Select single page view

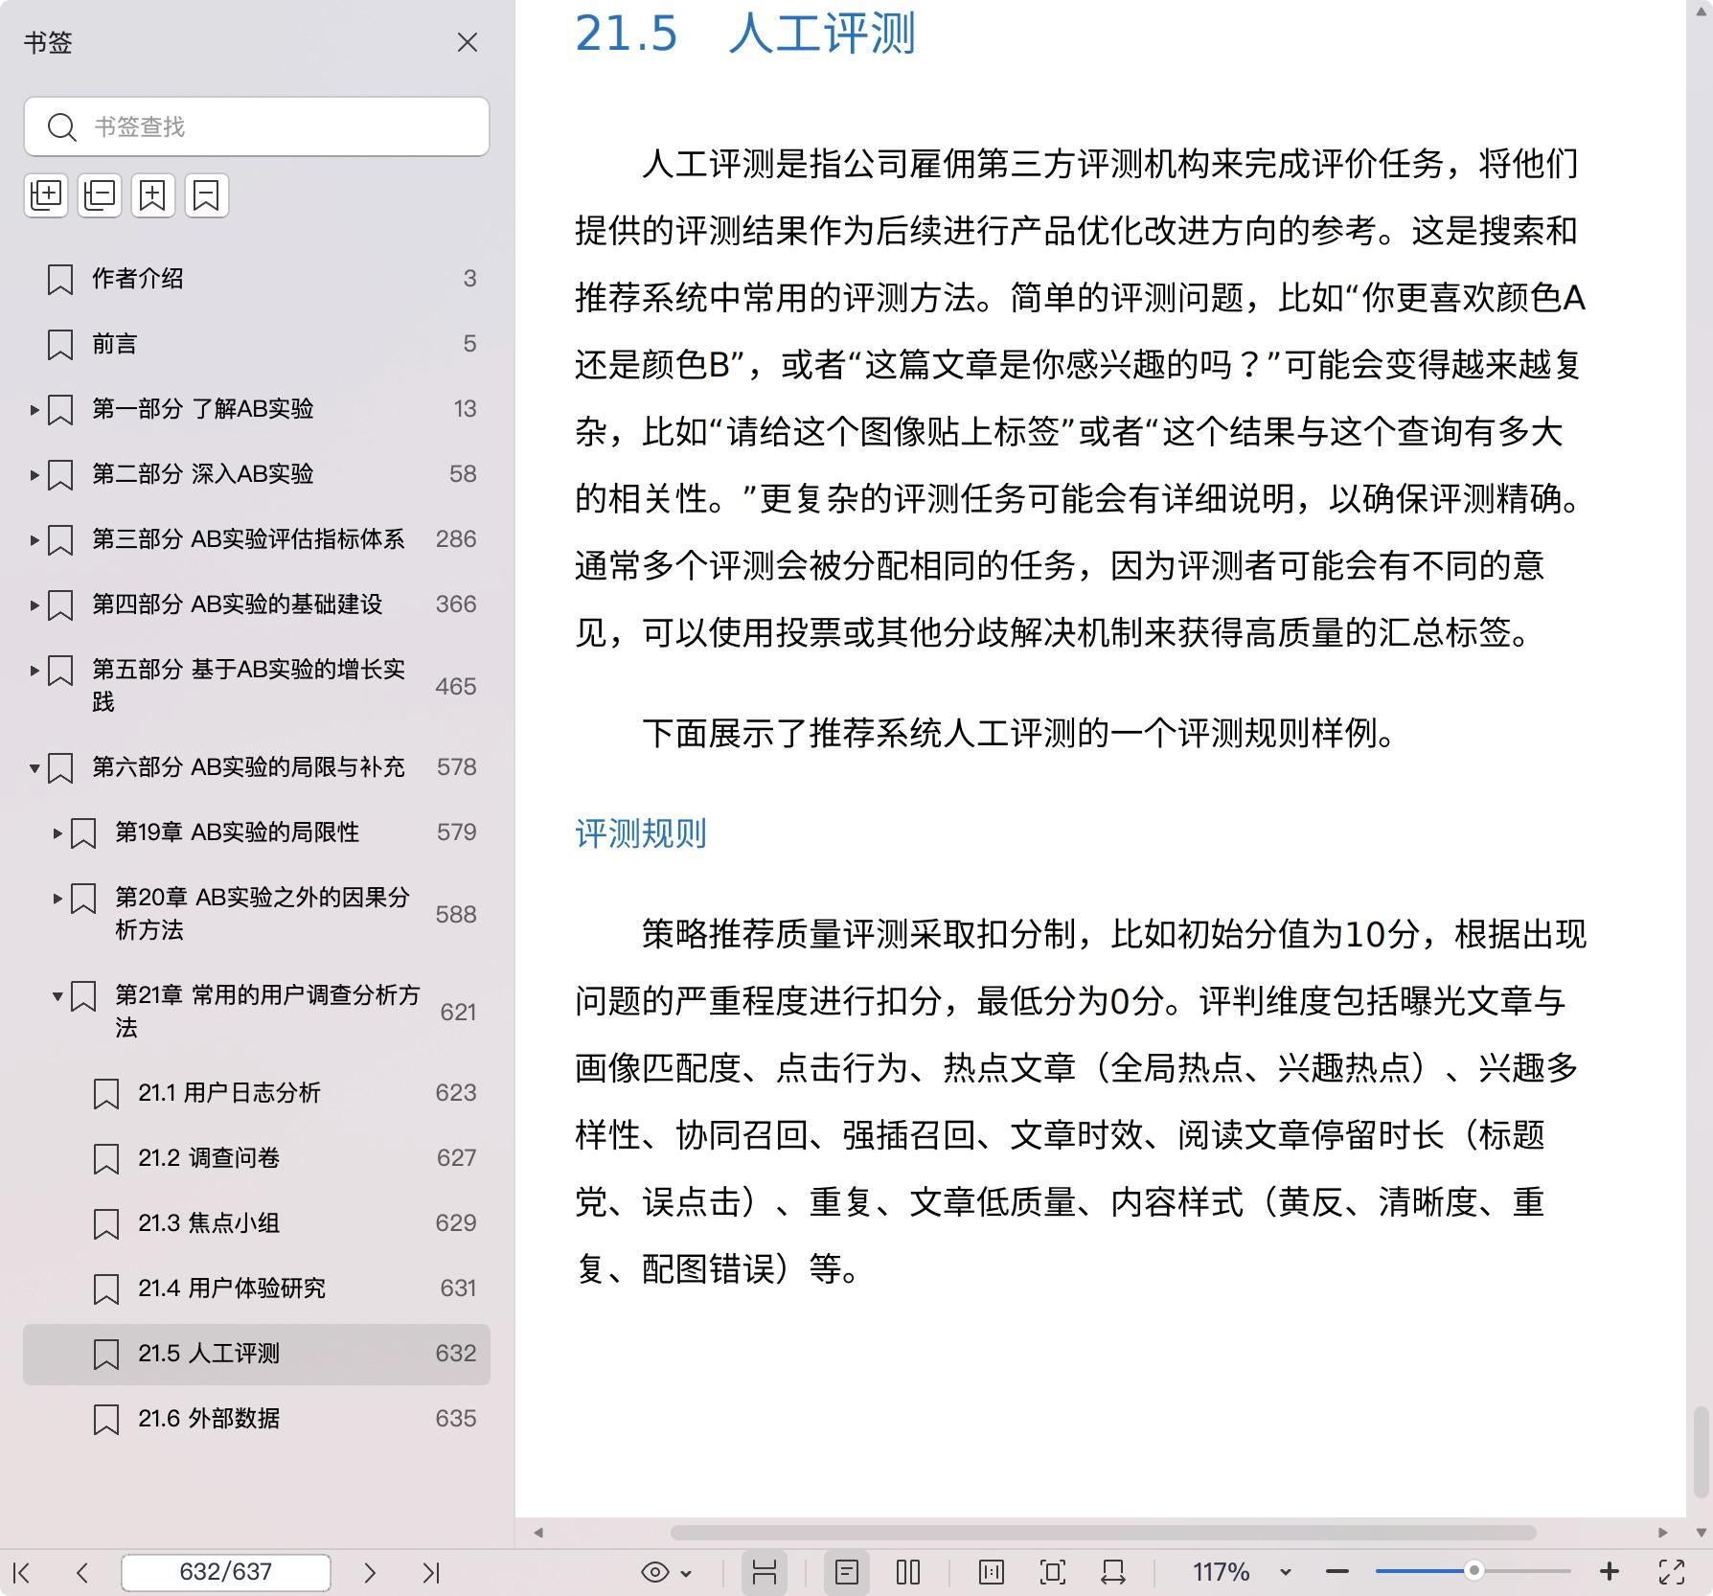coord(847,1572)
